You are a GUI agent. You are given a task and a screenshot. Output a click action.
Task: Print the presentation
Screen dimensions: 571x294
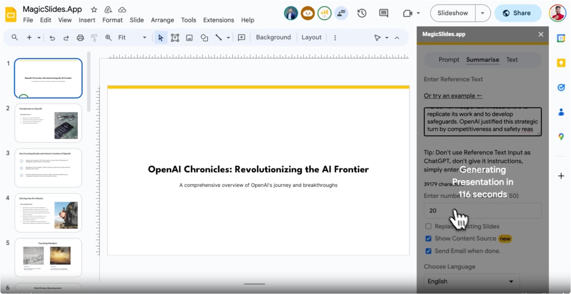pyautogui.click(x=80, y=37)
